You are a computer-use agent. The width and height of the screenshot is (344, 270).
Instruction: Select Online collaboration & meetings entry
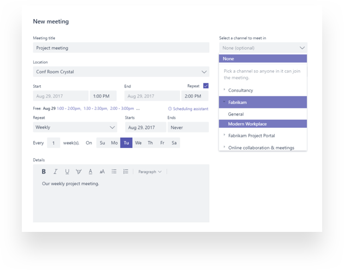tap(263, 148)
